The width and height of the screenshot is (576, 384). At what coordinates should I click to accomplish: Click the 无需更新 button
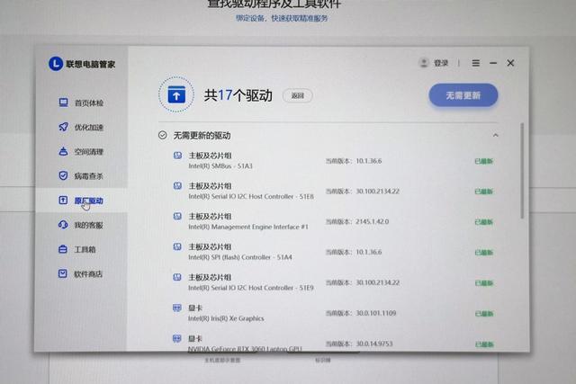463,95
